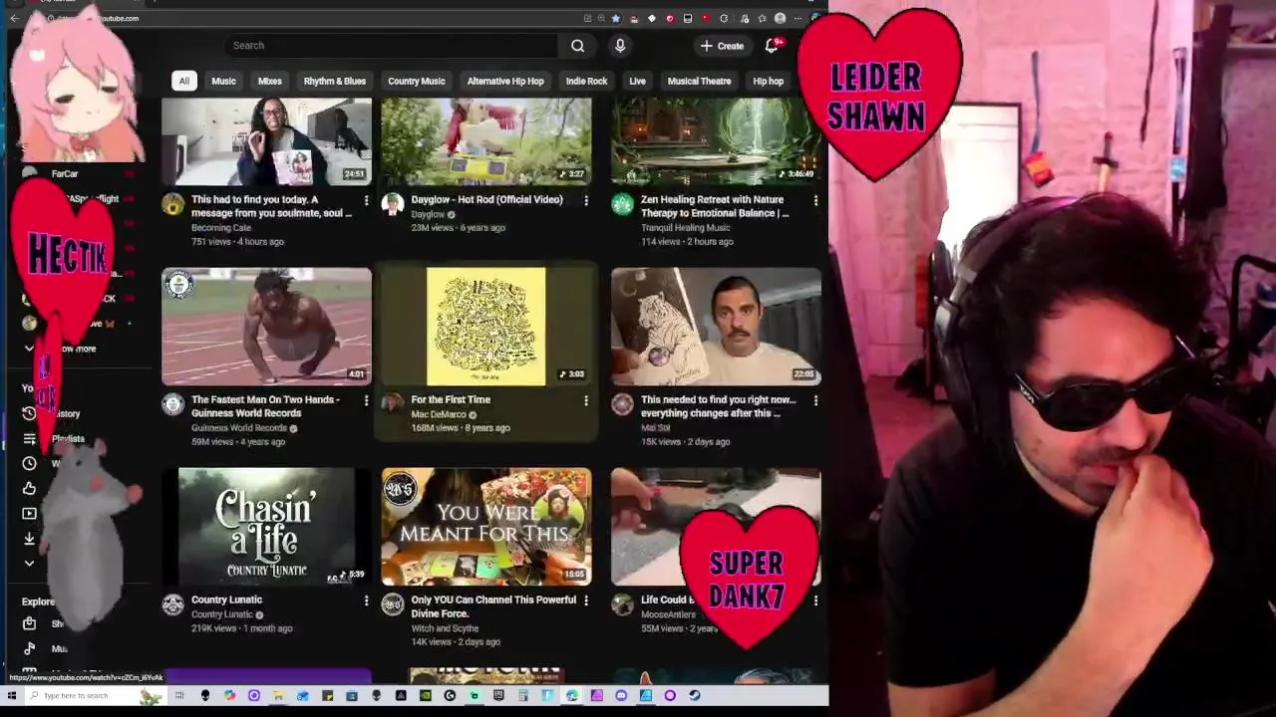Click Witch and Scythe channel avatar
The width and height of the screenshot is (1276, 717).
pyautogui.click(x=393, y=605)
